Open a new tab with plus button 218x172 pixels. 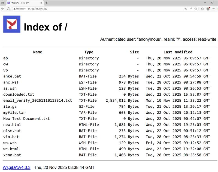[x=46, y=3]
